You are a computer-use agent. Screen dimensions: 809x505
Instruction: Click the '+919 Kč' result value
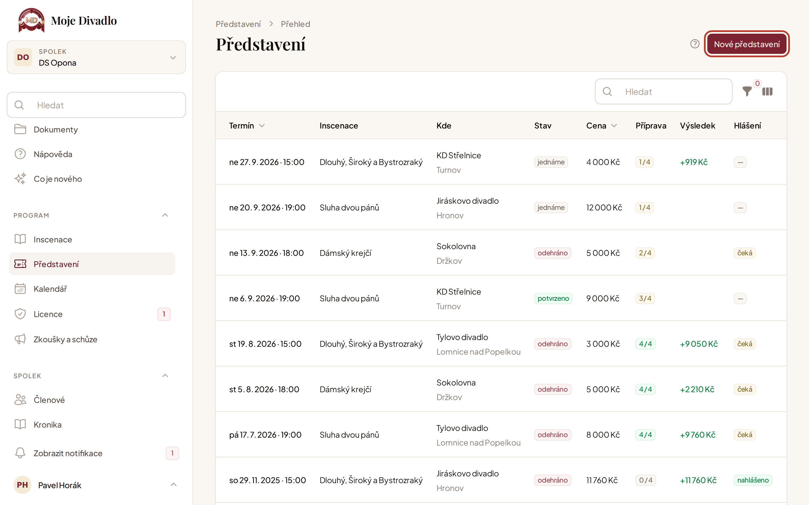click(694, 162)
